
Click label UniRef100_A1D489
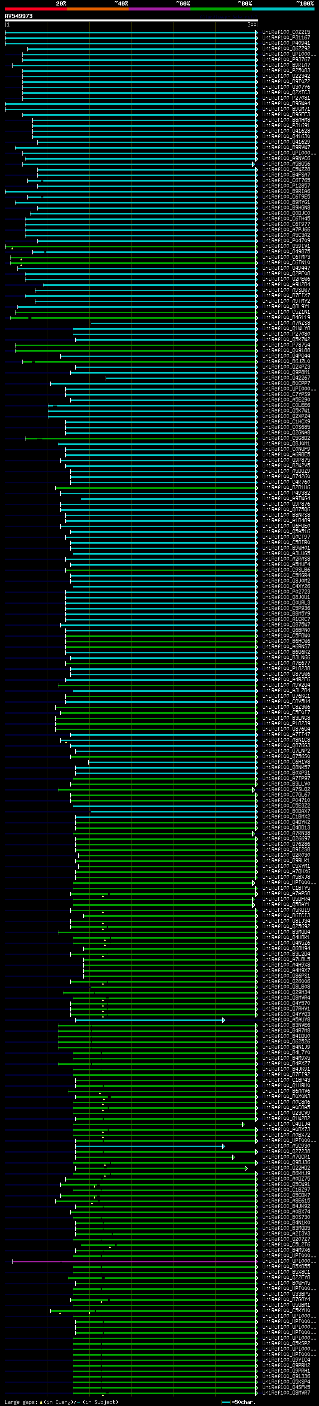click(286, 520)
